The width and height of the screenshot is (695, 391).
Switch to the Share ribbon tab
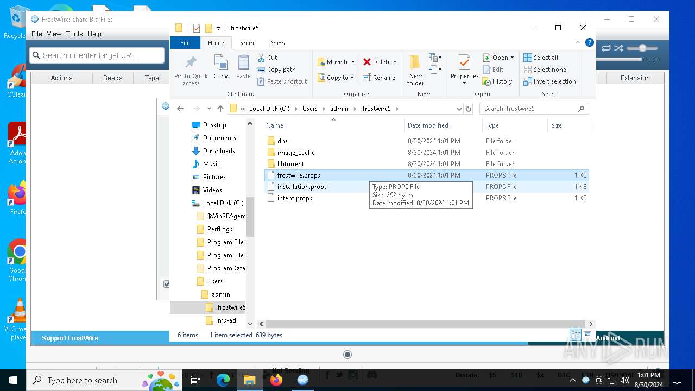248,43
